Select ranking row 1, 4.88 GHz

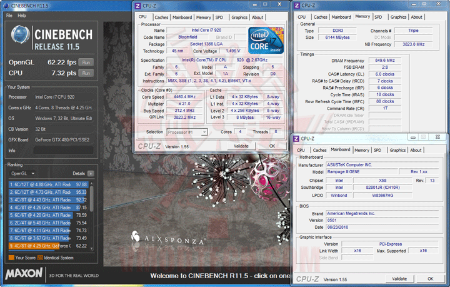coord(48,184)
